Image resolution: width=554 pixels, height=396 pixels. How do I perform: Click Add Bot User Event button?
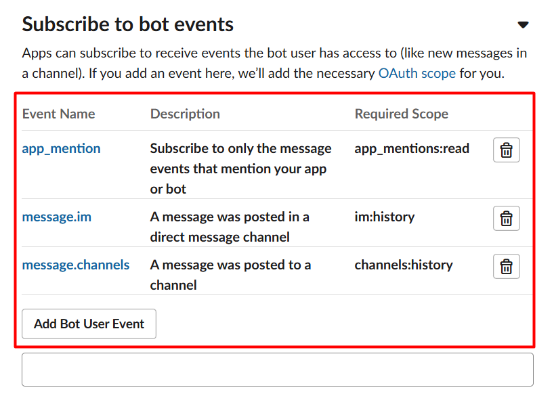click(89, 324)
